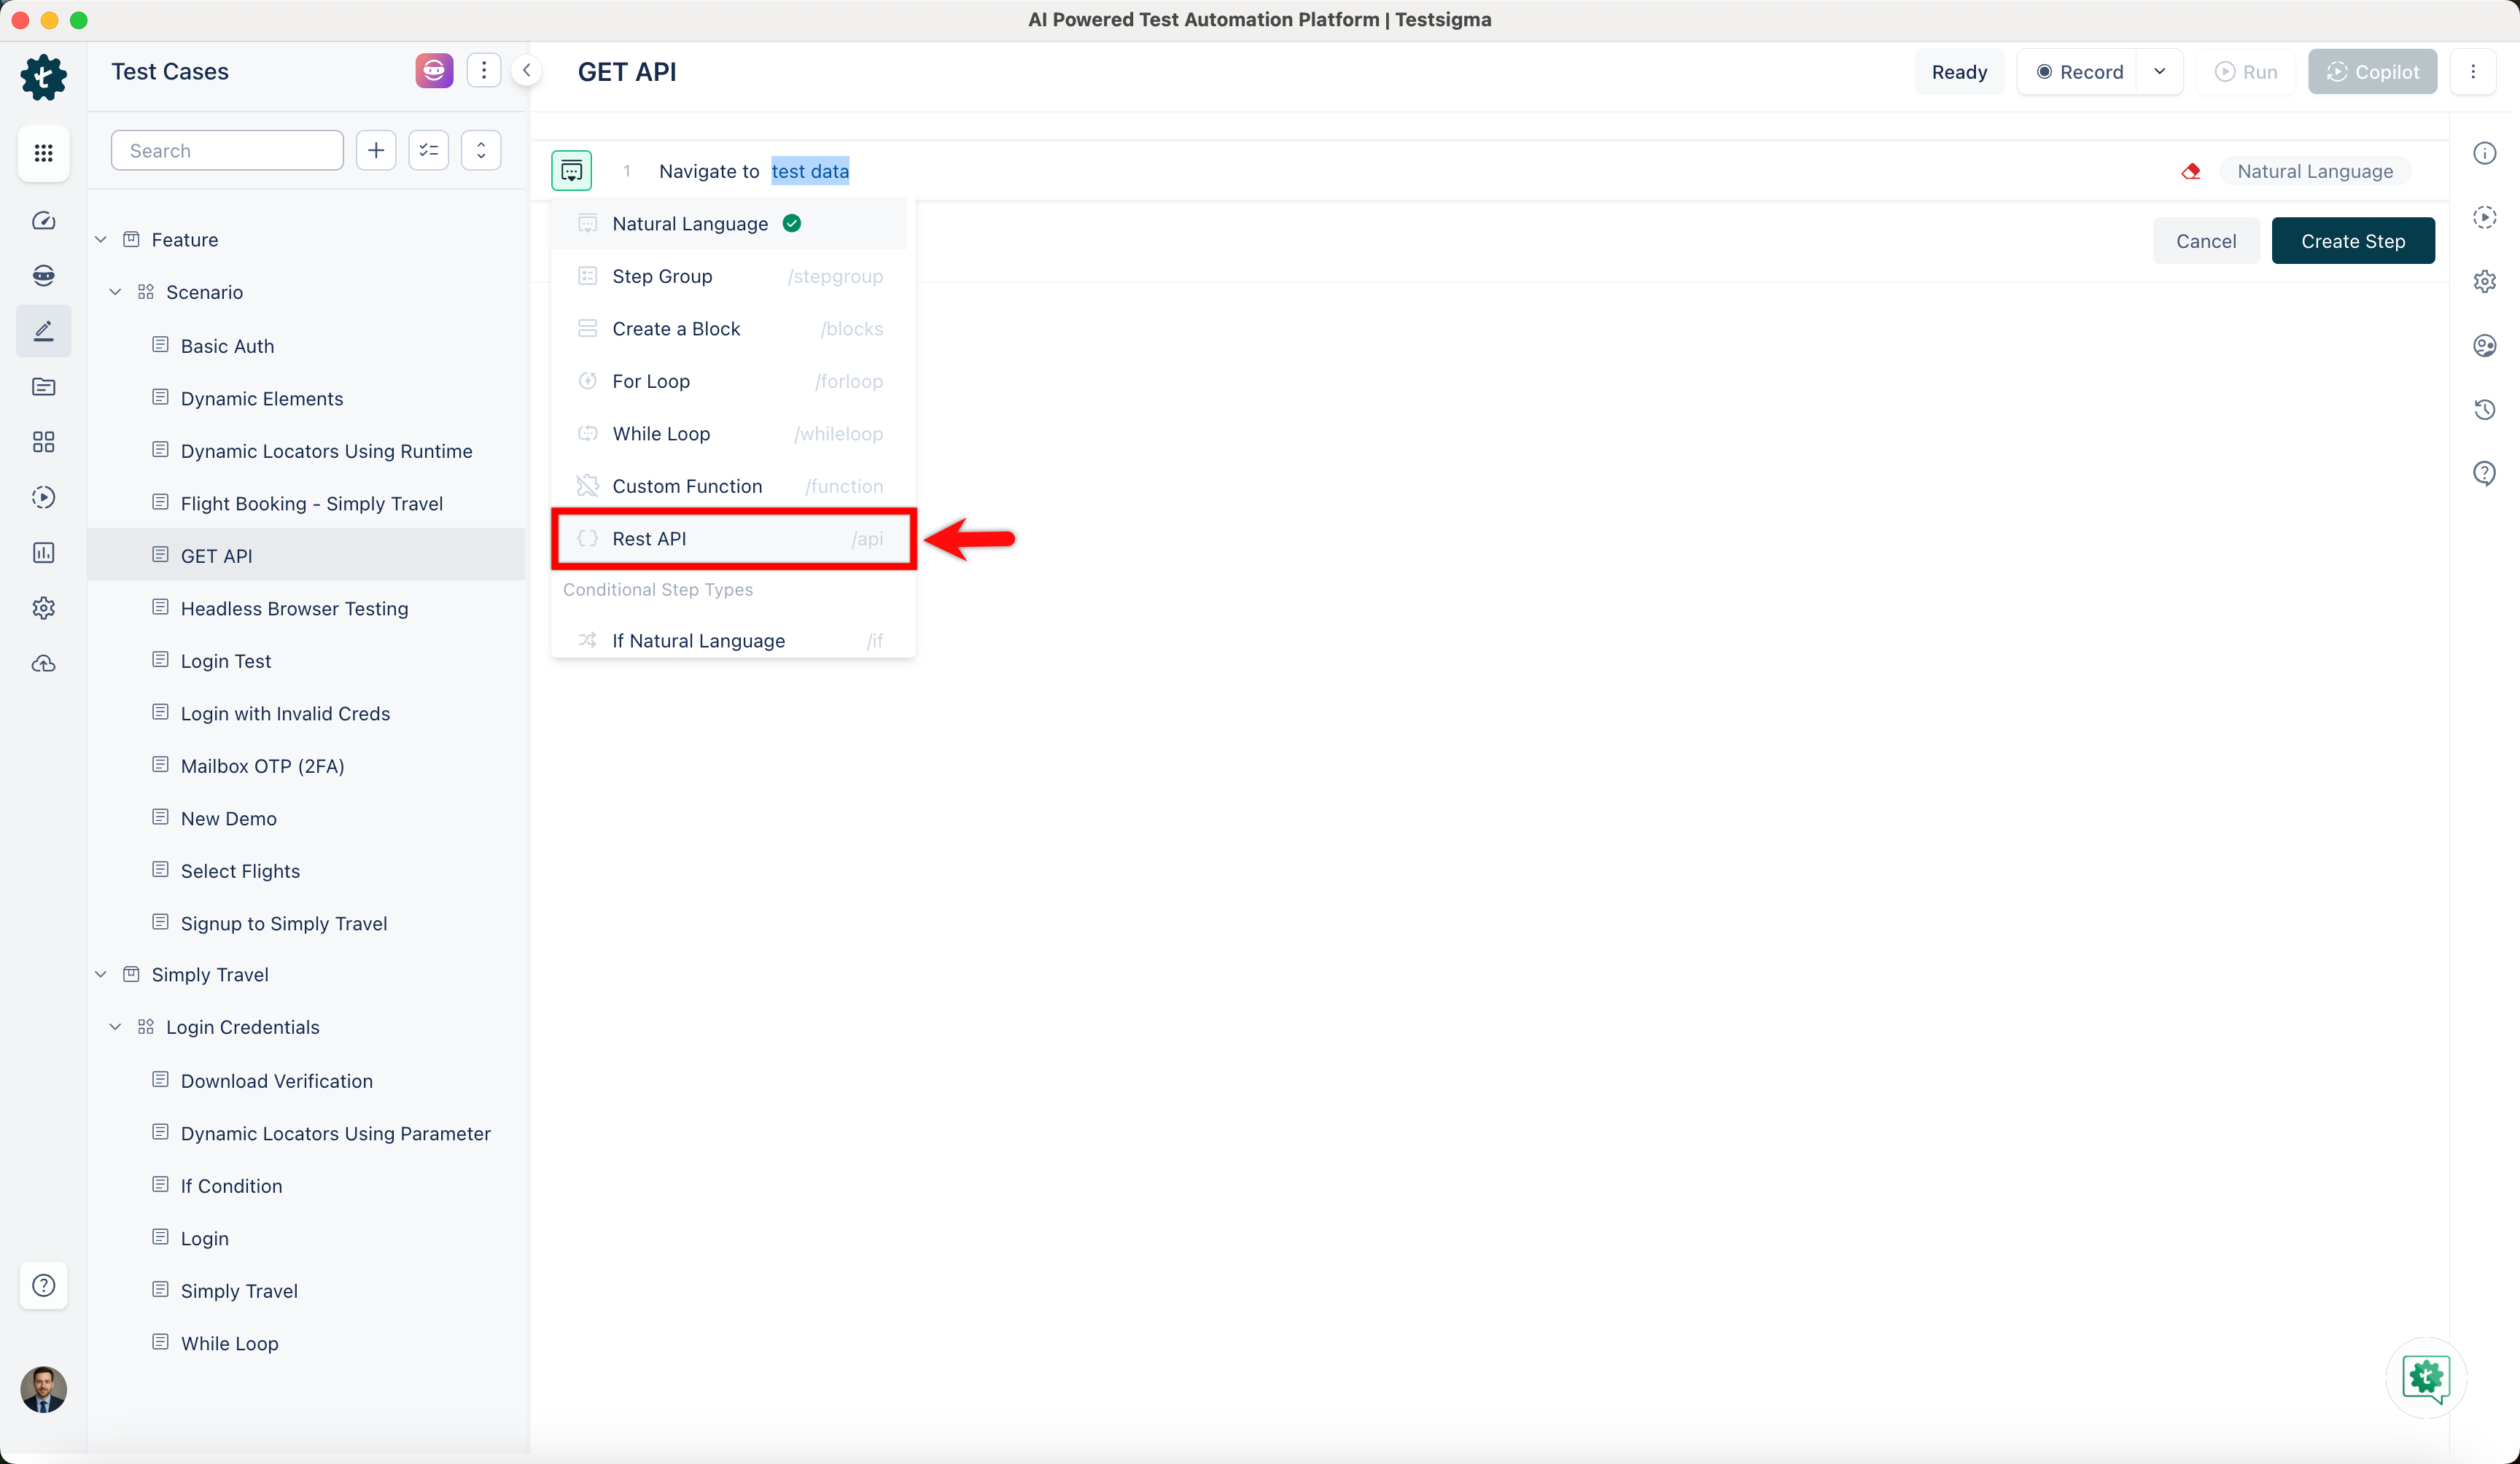The image size is (2520, 1464).
Task: Select While Loop step type
Action: [x=730, y=433]
